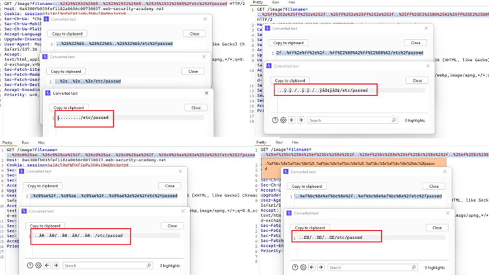Copy to clipboard in ..%ef%bc%8e dialog
Screen dimensions: 489x275
[x=307, y=186]
